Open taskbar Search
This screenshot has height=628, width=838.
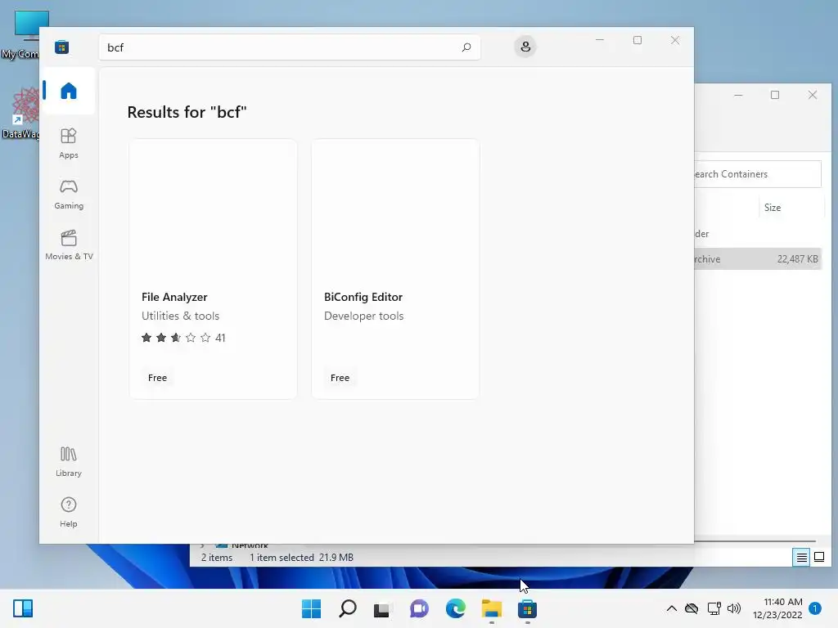[347, 608]
